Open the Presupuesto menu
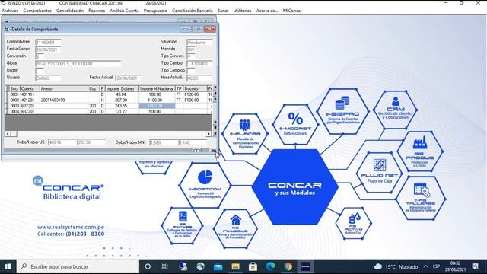 coord(155,11)
